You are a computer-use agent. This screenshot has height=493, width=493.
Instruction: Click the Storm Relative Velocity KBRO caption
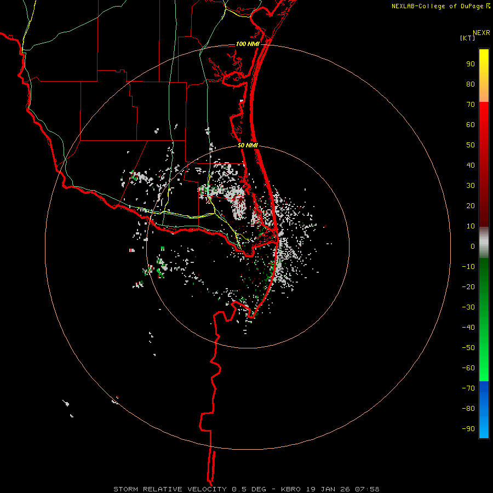tap(246, 489)
